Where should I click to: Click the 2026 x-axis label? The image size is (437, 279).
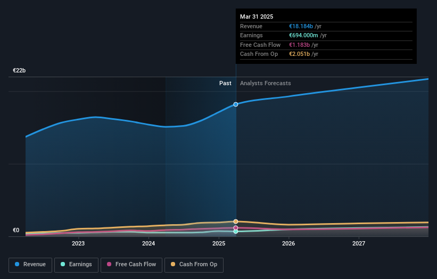[288, 243]
